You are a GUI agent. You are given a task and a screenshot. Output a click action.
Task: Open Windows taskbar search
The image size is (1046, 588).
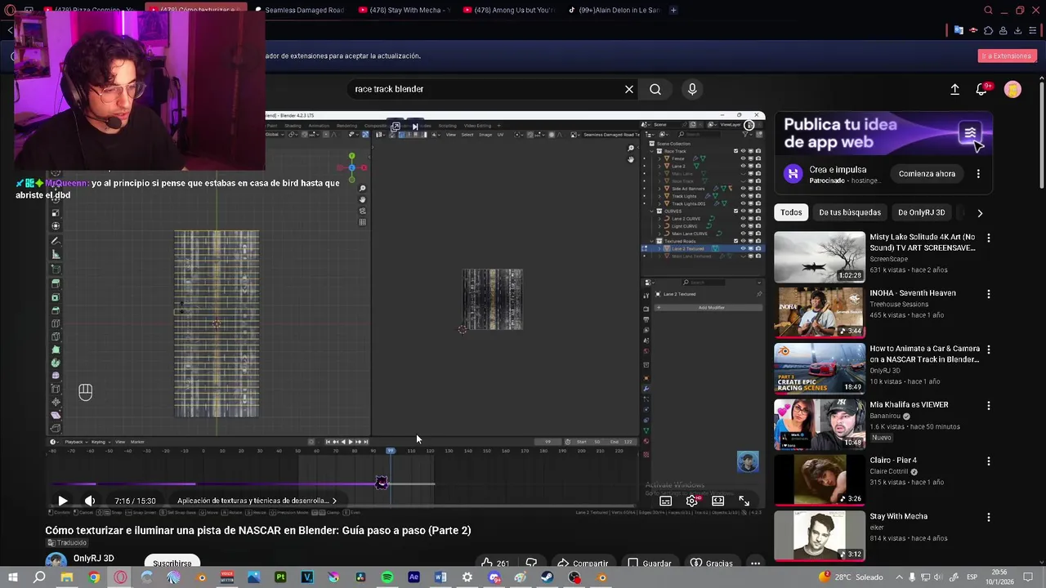(39, 577)
